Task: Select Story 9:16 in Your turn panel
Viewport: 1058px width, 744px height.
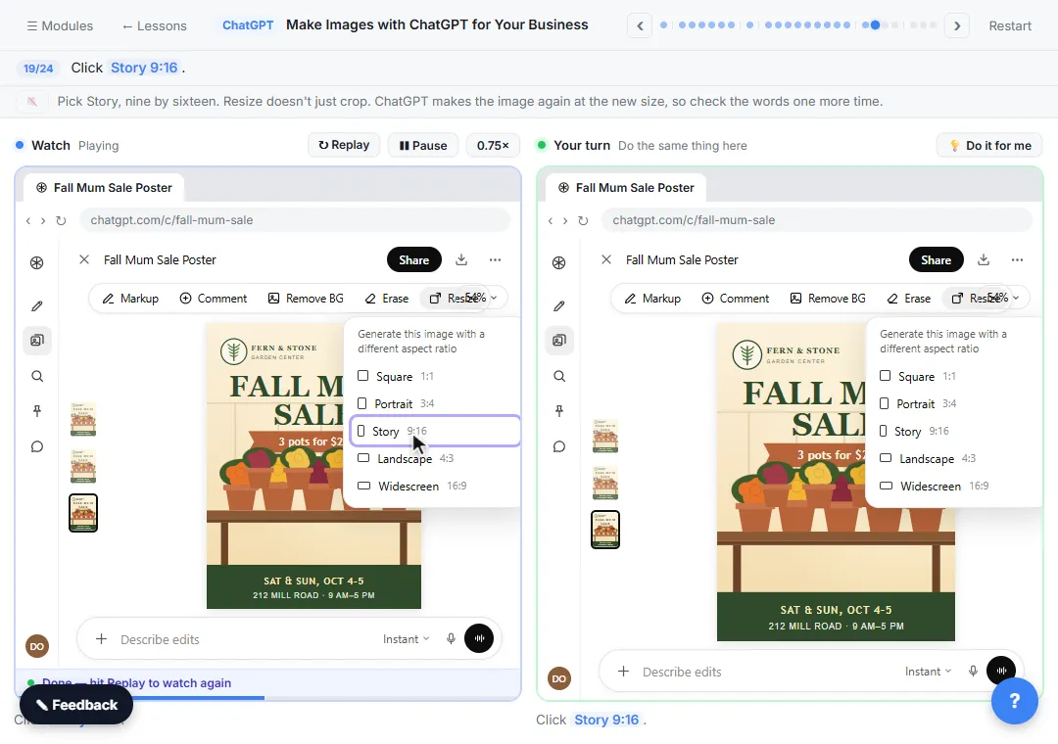Action: coord(953,431)
